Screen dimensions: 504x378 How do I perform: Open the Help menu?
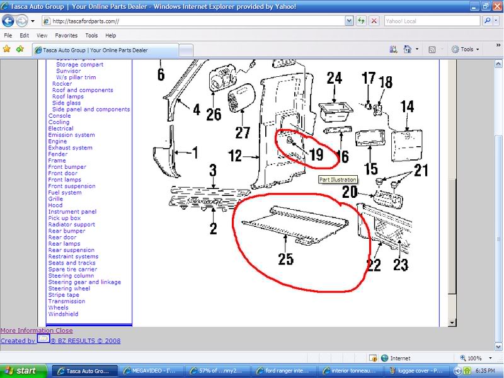(111, 35)
